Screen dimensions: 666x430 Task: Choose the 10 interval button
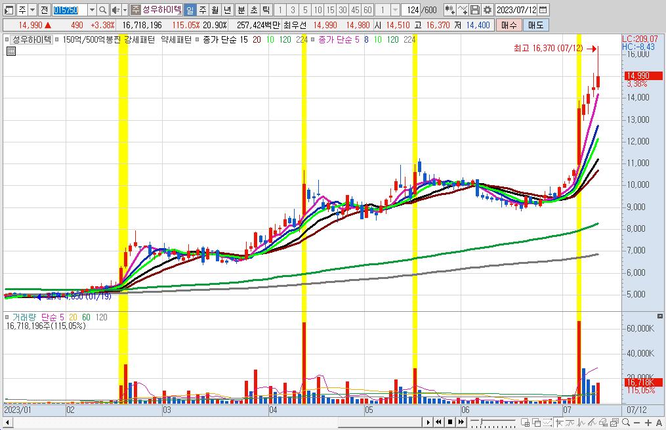pos(318,10)
